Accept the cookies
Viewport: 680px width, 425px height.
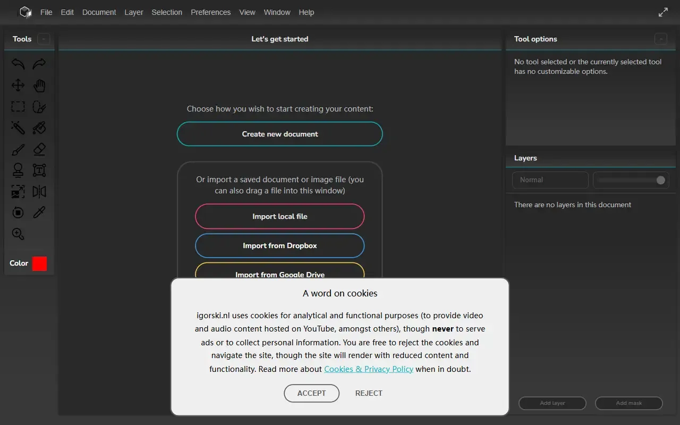(311, 393)
